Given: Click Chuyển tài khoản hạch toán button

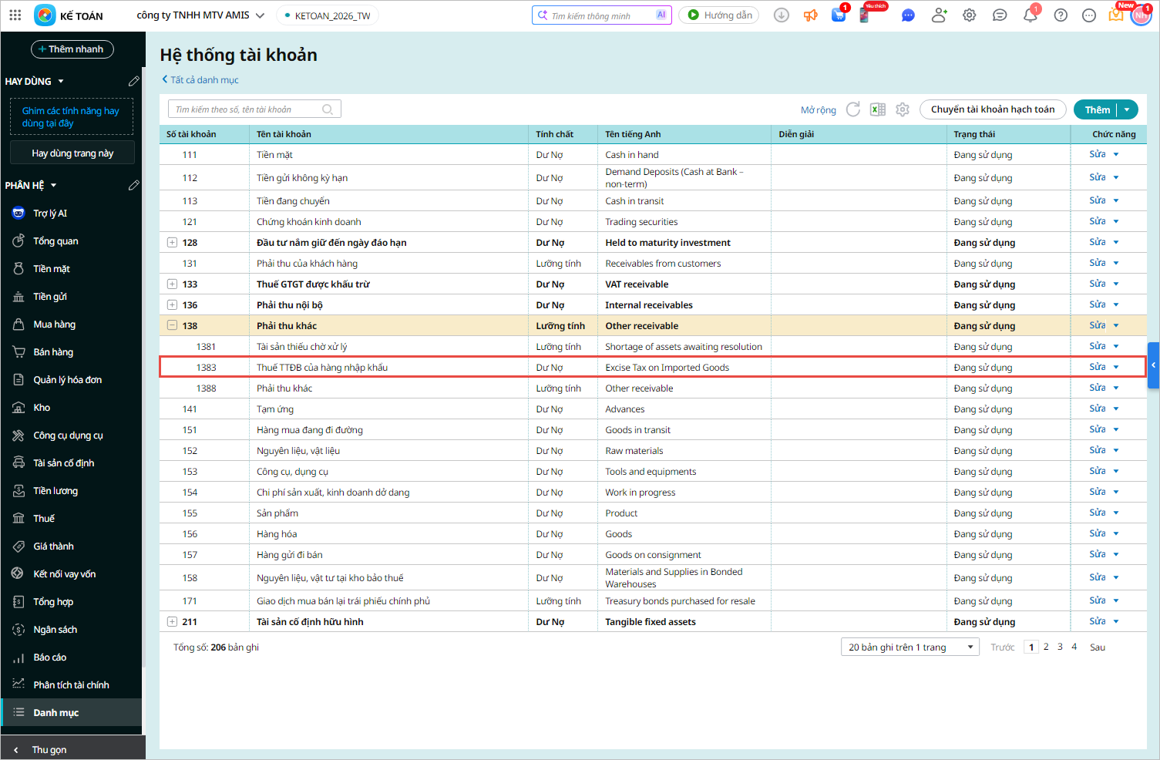Looking at the screenshot, I should tap(992, 109).
